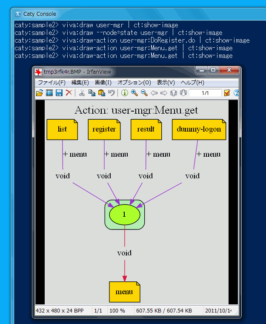Show image information icon
This screenshot has height=324, width=266.
[125, 93]
